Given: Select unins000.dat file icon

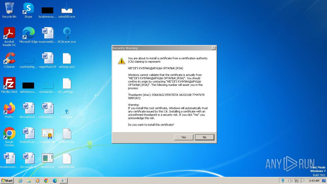Looking at the screenshot, I should pos(67,161).
